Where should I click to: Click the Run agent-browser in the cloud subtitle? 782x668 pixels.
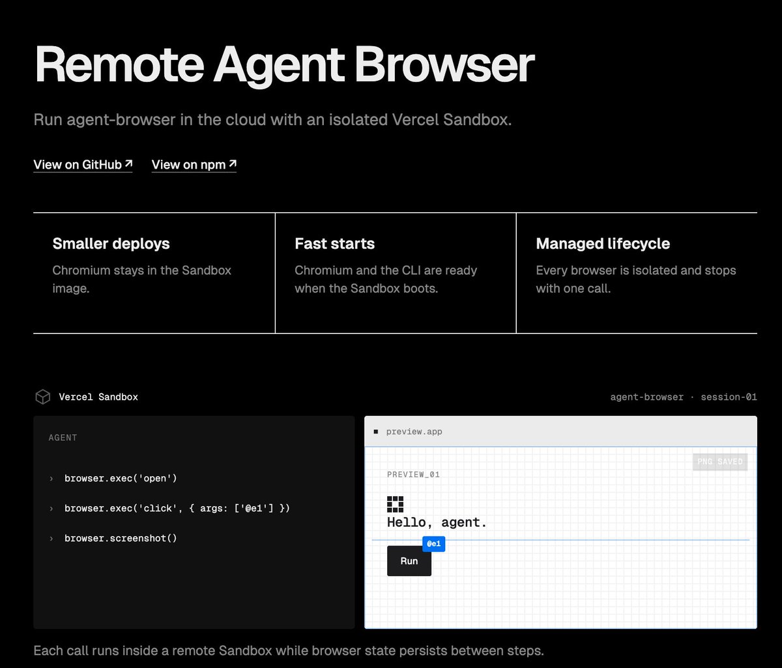point(272,120)
